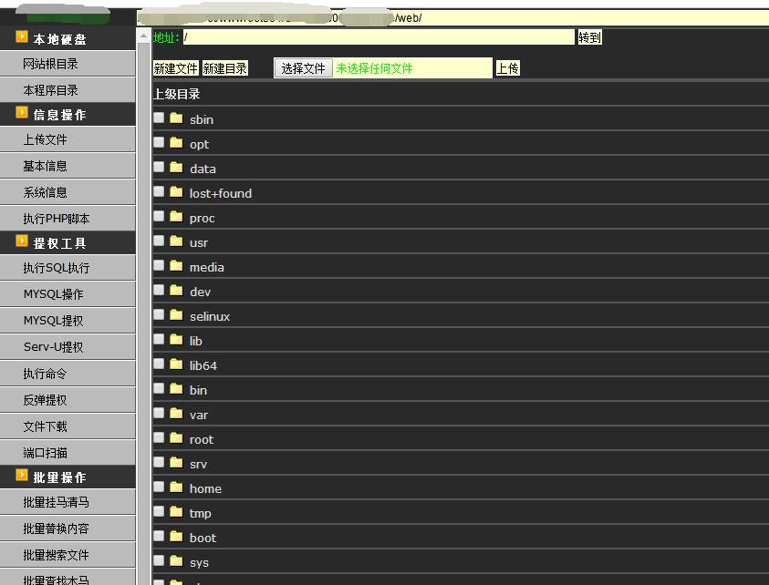Select 端口扫描 in the left menu
Screen dimensions: 769x585
click(46, 453)
